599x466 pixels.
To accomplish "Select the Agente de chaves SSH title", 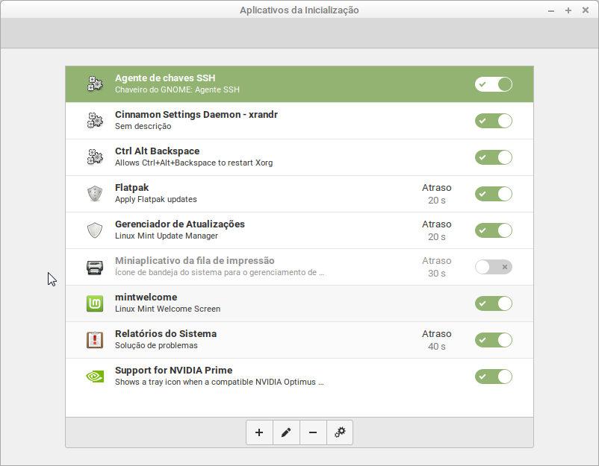I will click(x=165, y=78).
